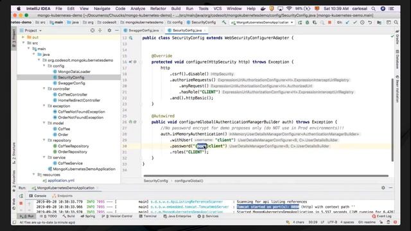
Task: Switch to SwaggerConfig.java tab
Action: tap(143, 30)
